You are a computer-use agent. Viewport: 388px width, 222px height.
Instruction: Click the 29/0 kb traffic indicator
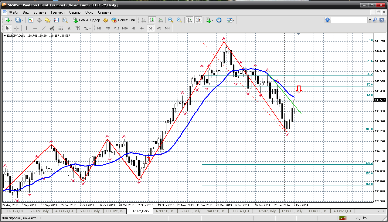pyautogui.click(x=361, y=218)
